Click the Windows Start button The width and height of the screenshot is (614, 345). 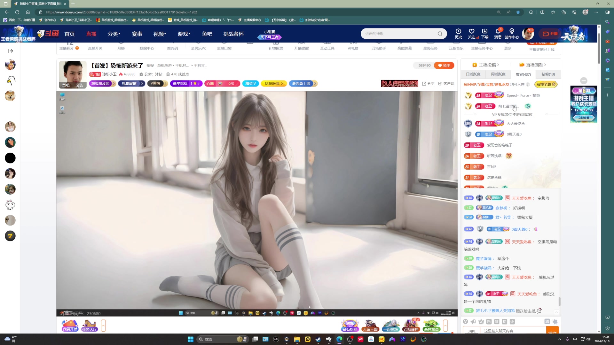click(x=191, y=339)
